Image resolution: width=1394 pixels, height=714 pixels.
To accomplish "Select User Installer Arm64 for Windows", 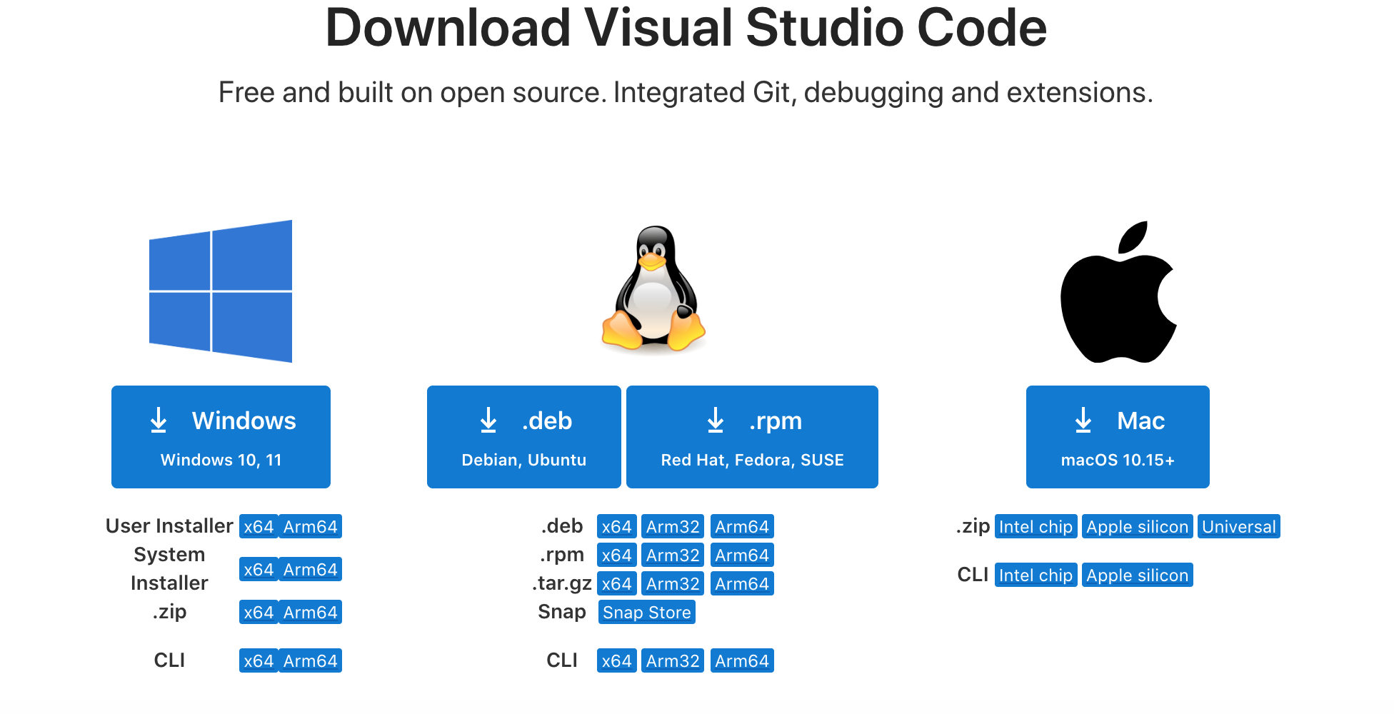I will 310,526.
